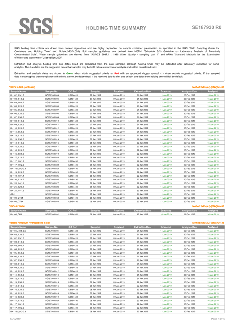The image size is (230, 325).
Task: Select sample name BH102_0.2-0.3
Action: pyautogui.click(x=17, y=235)
